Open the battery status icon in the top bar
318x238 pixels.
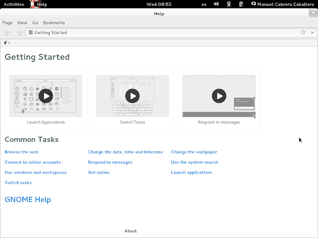(241, 4)
